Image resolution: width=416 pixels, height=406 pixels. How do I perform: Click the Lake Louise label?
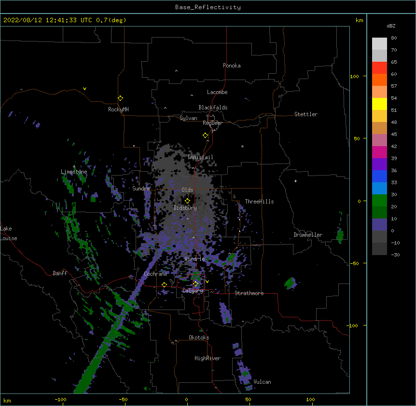coord(9,233)
